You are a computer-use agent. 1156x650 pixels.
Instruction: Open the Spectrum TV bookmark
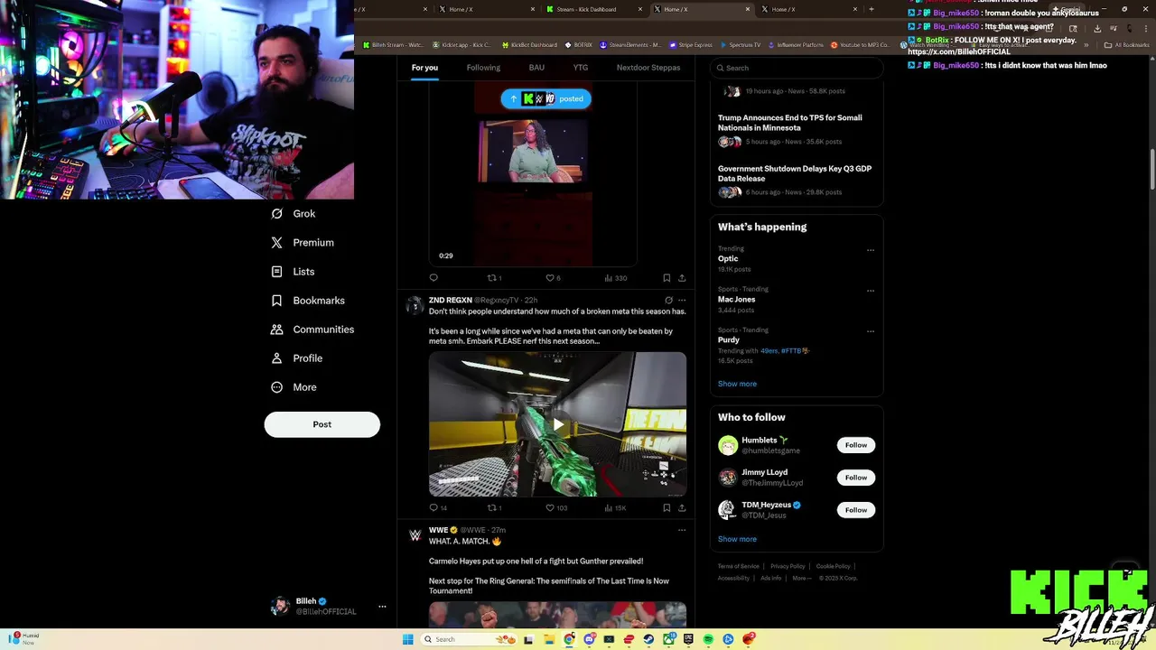(741, 45)
